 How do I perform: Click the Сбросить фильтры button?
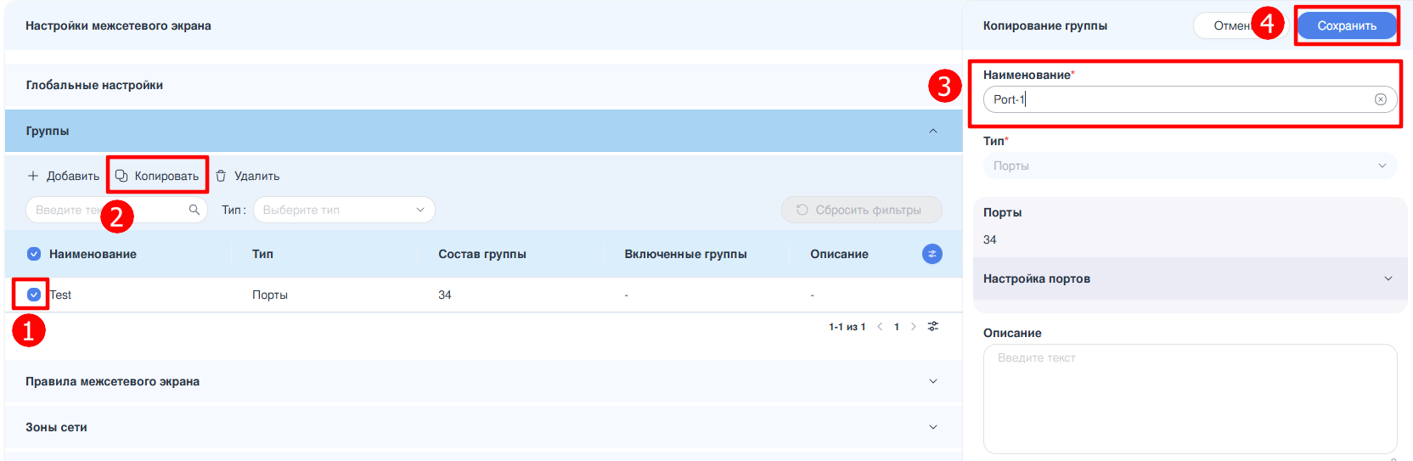click(x=861, y=210)
